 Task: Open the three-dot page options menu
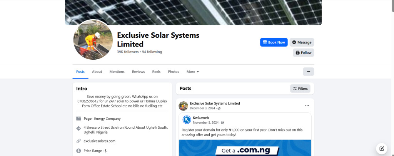pyautogui.click(x=308, y=72)
